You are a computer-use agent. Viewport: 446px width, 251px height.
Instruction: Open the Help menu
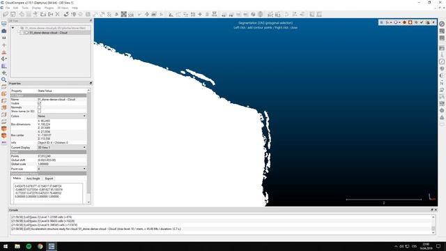point(75,8)
